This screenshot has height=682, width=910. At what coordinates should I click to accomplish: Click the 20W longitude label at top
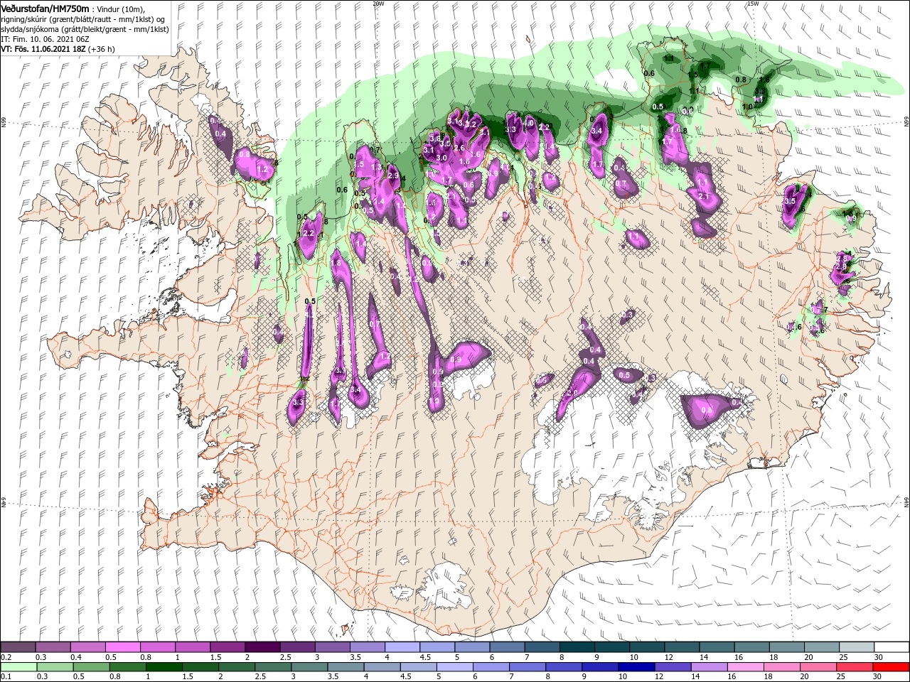coord(378,4)
